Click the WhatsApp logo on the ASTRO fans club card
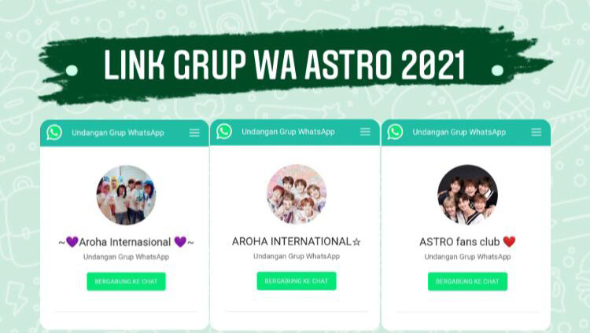Image resolution: width=590 pixels, height=333 pixels. click(x=395, y=132)
